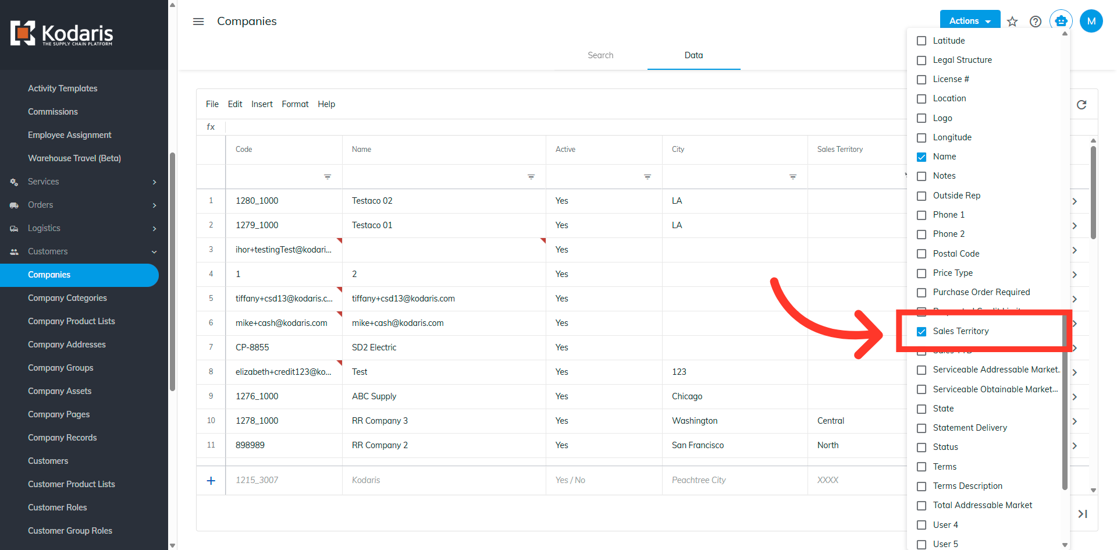Uncheck the Sales Territory column checkbox

[x=922, y=332]
